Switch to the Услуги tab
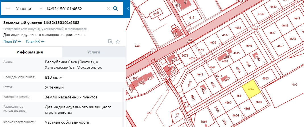 click(94, 52)
